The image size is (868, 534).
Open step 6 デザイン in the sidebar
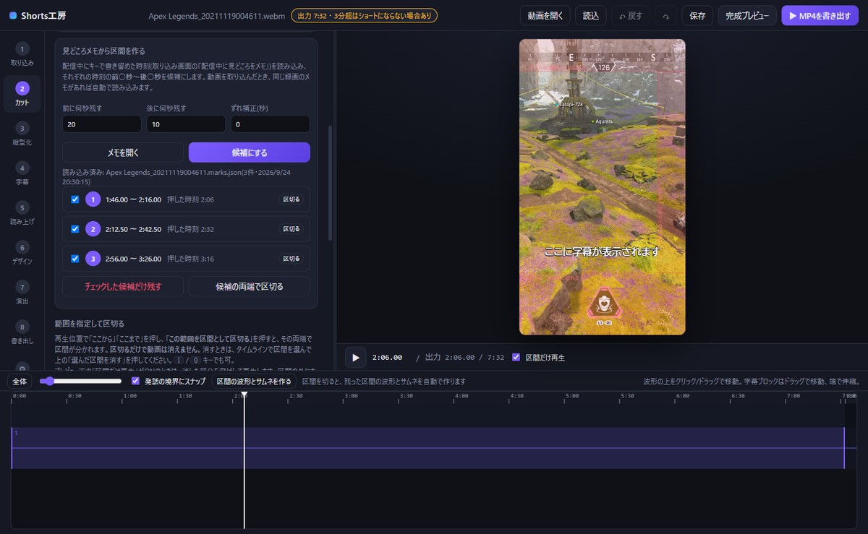point(22,252)
